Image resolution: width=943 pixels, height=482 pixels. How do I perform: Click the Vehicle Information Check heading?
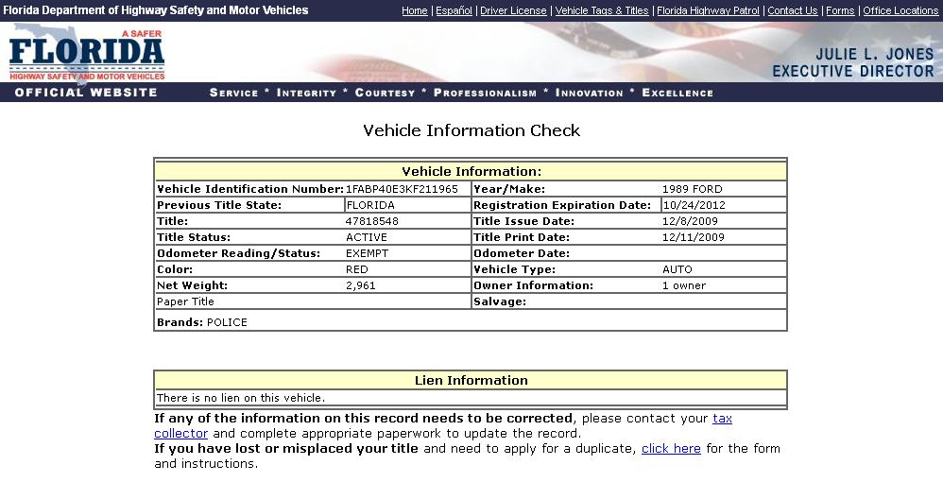471,130
